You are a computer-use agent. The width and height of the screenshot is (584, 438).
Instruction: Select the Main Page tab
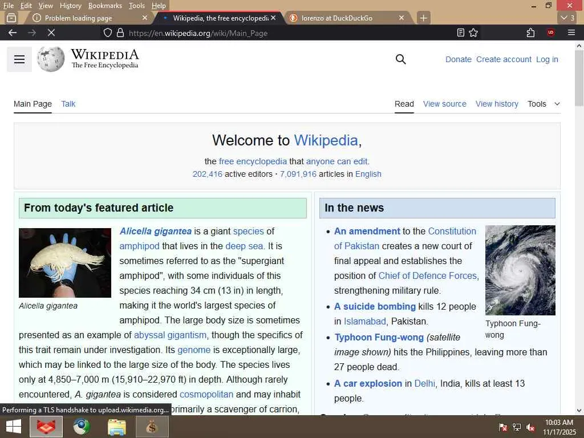pos(33,104)
